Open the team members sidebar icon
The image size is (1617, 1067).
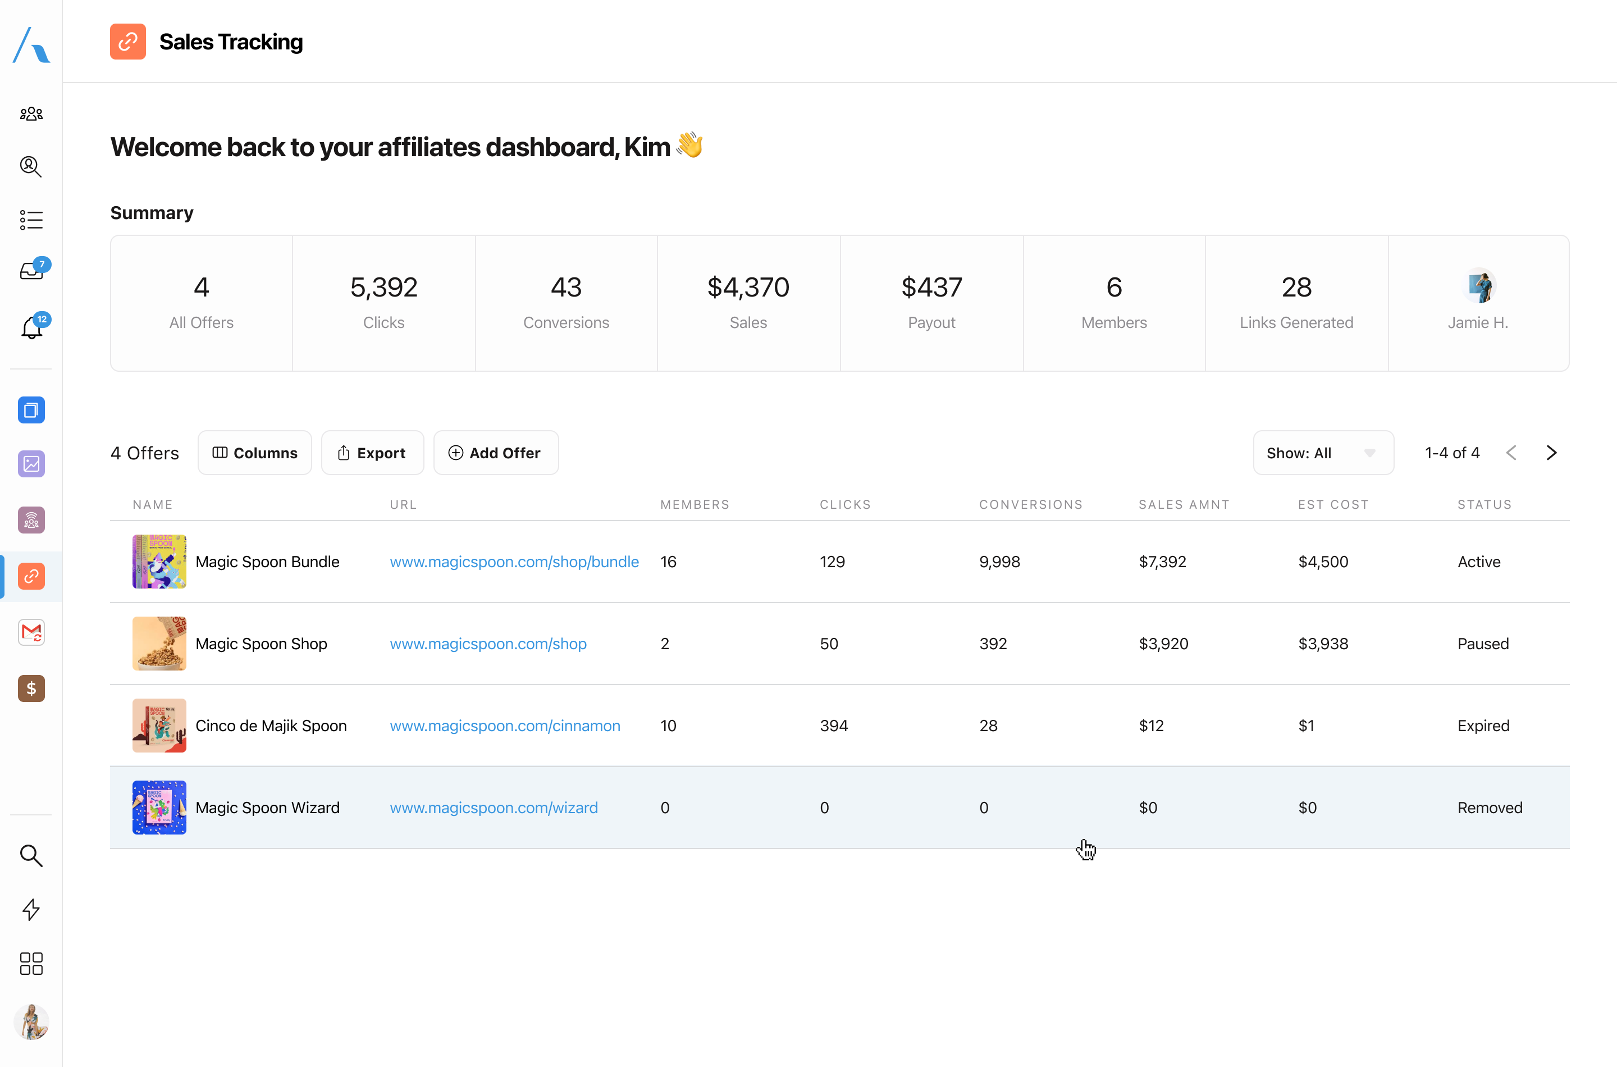pos(31,113)
